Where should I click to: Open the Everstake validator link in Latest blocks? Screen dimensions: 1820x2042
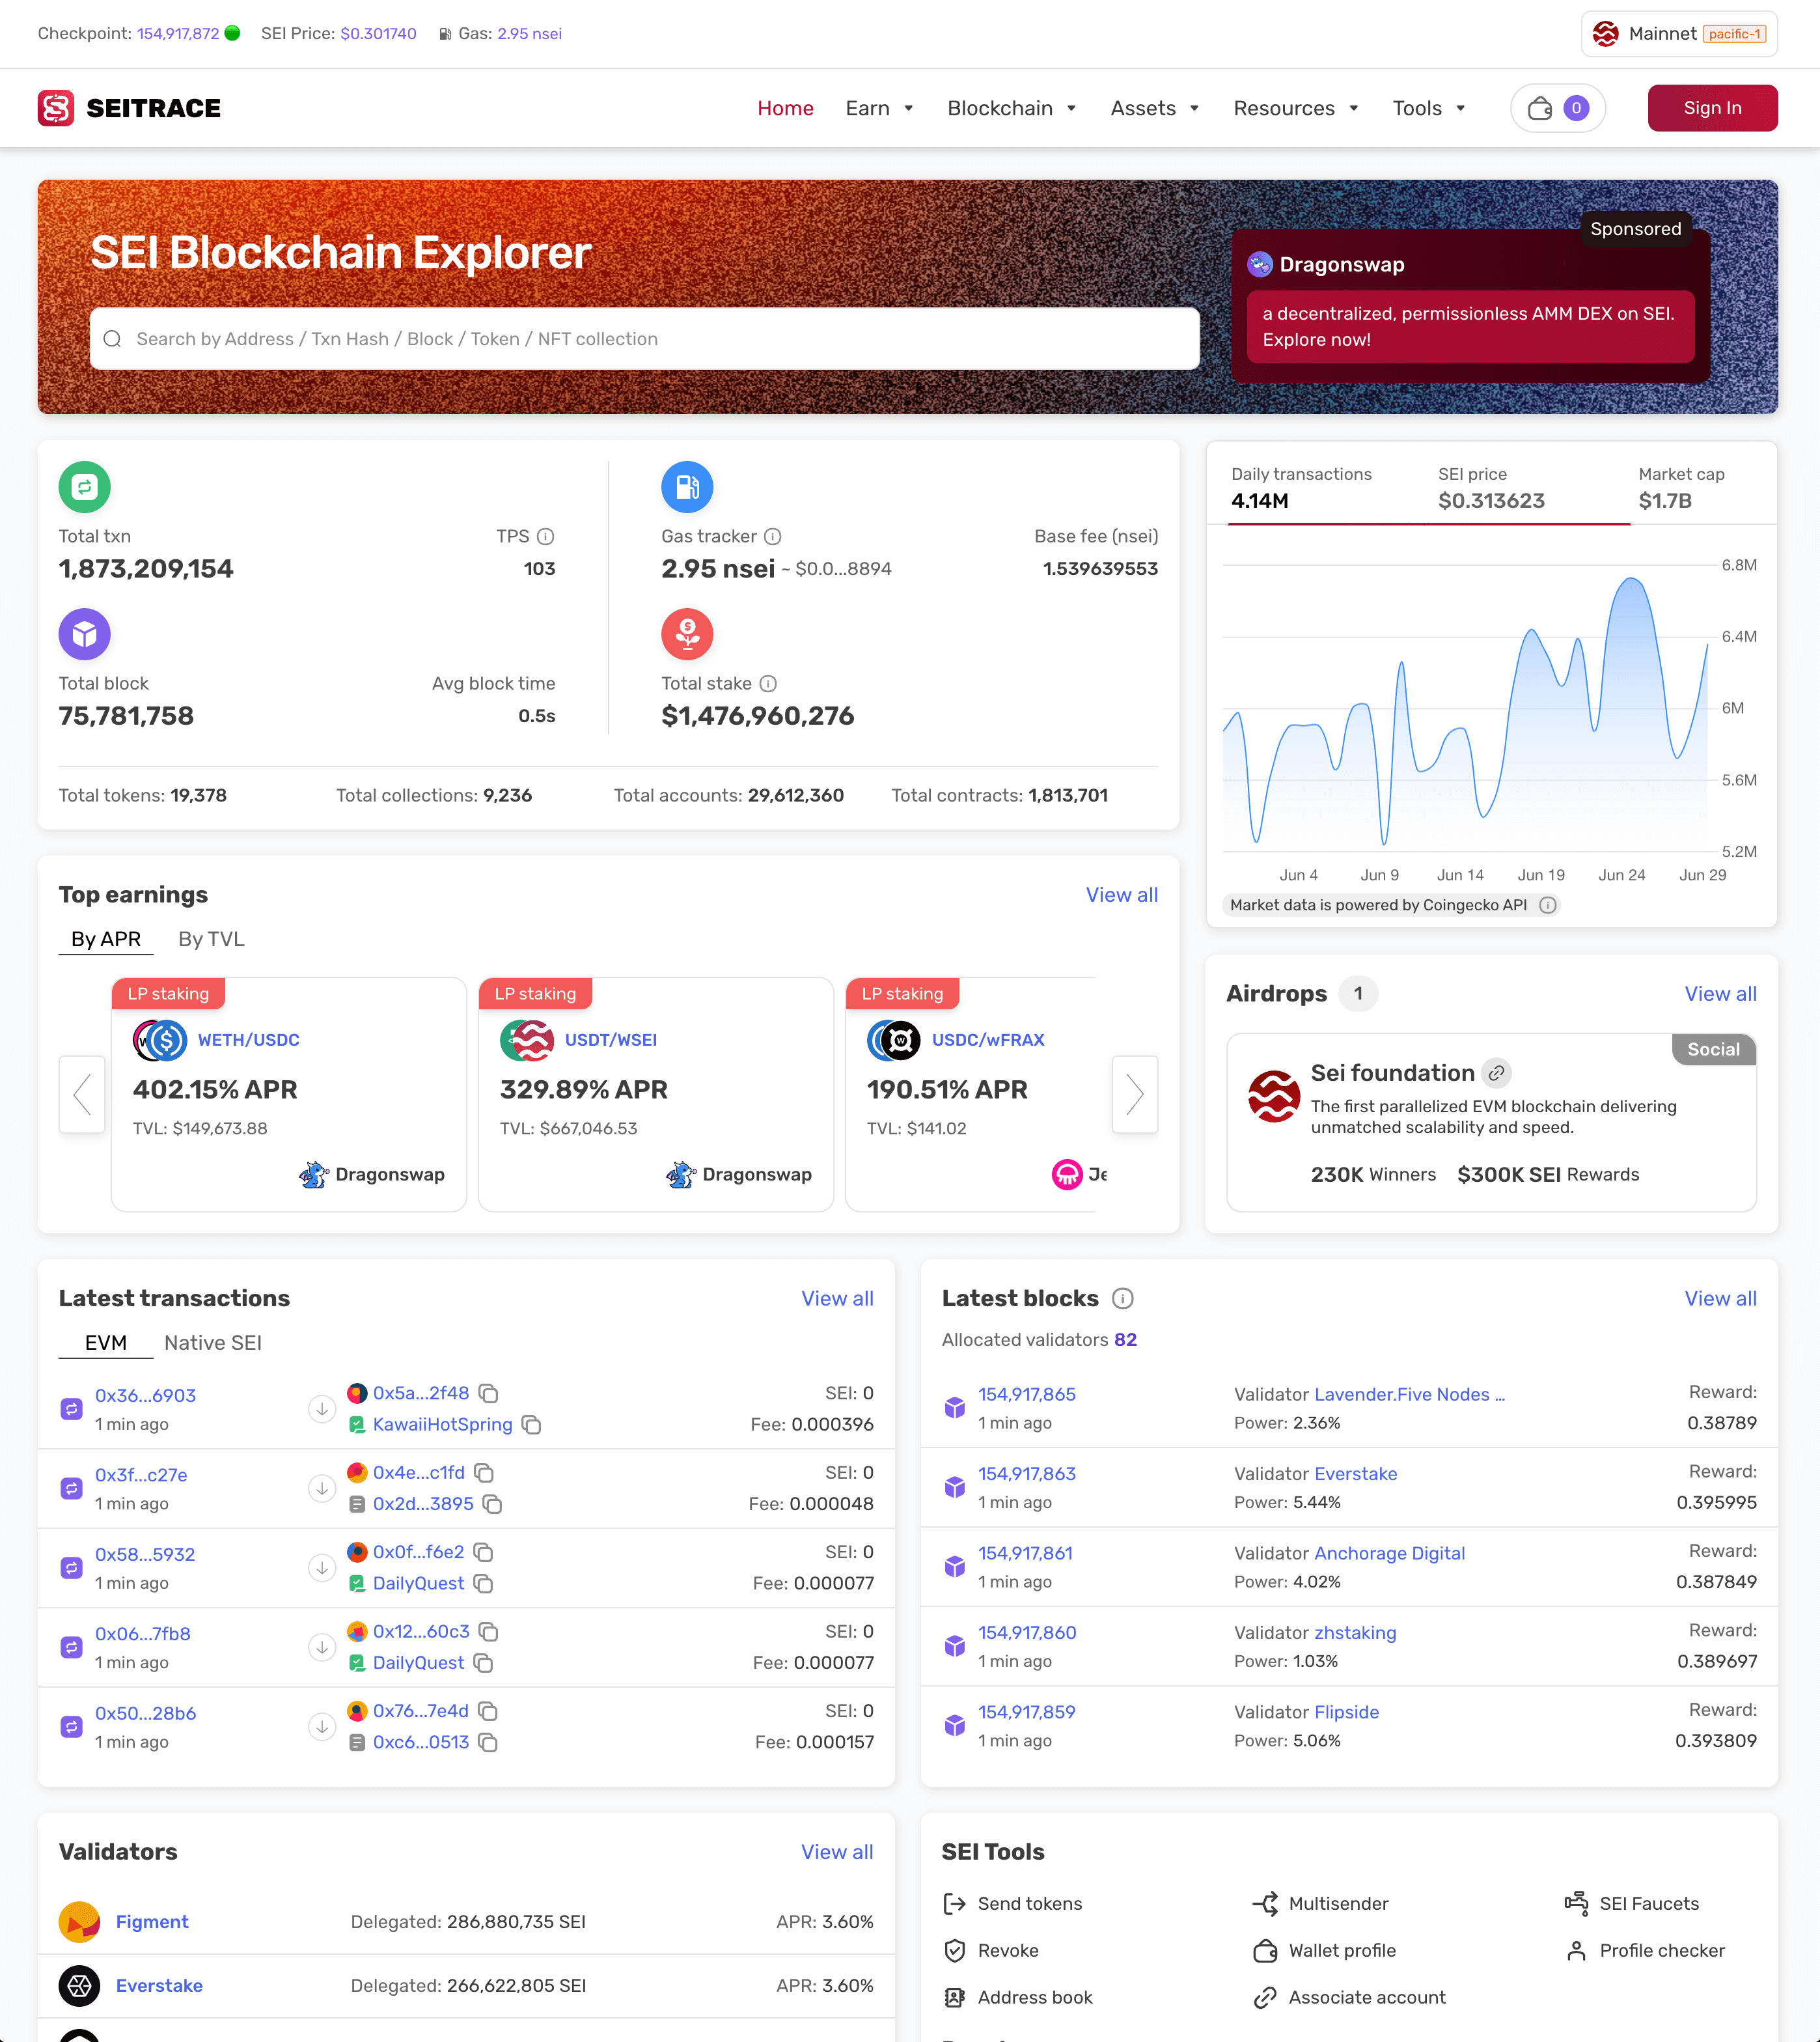pyautogui.click(x=1355, y=1474)
